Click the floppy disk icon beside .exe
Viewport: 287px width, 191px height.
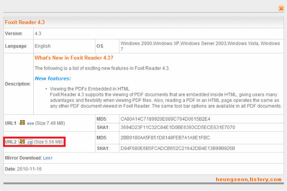click(x=22, y=122)
